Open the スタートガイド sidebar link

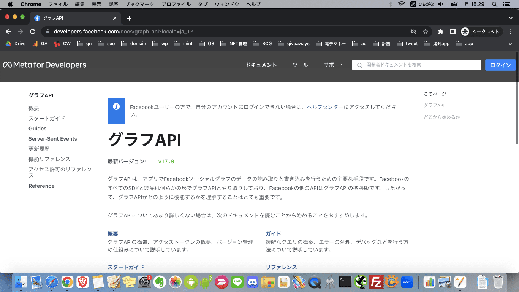(47, 118)
